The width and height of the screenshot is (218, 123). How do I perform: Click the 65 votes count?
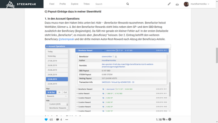(x=51, y=120)
